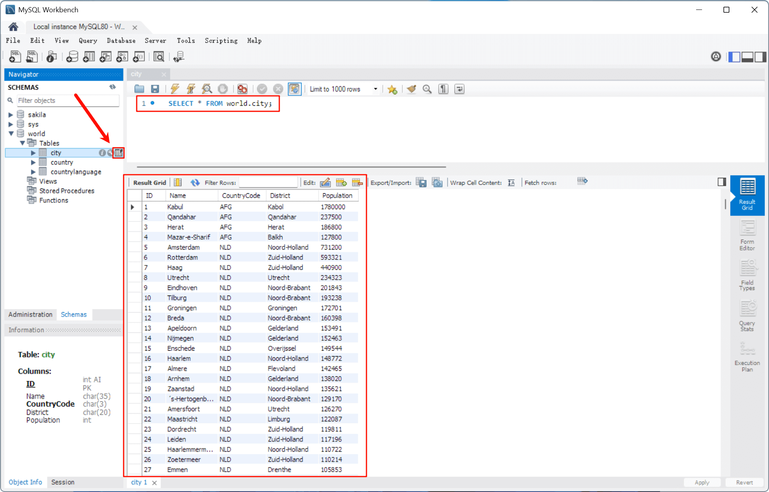Open table data icon on city row
This screenshot has height=492, width=769.
[x=118, y=153]
